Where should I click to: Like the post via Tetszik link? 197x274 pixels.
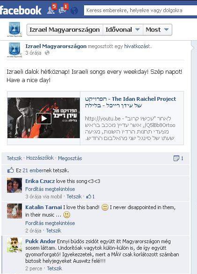pos(14,158)
